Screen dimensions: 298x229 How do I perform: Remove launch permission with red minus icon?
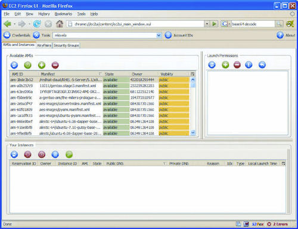[x=237, y=64]
